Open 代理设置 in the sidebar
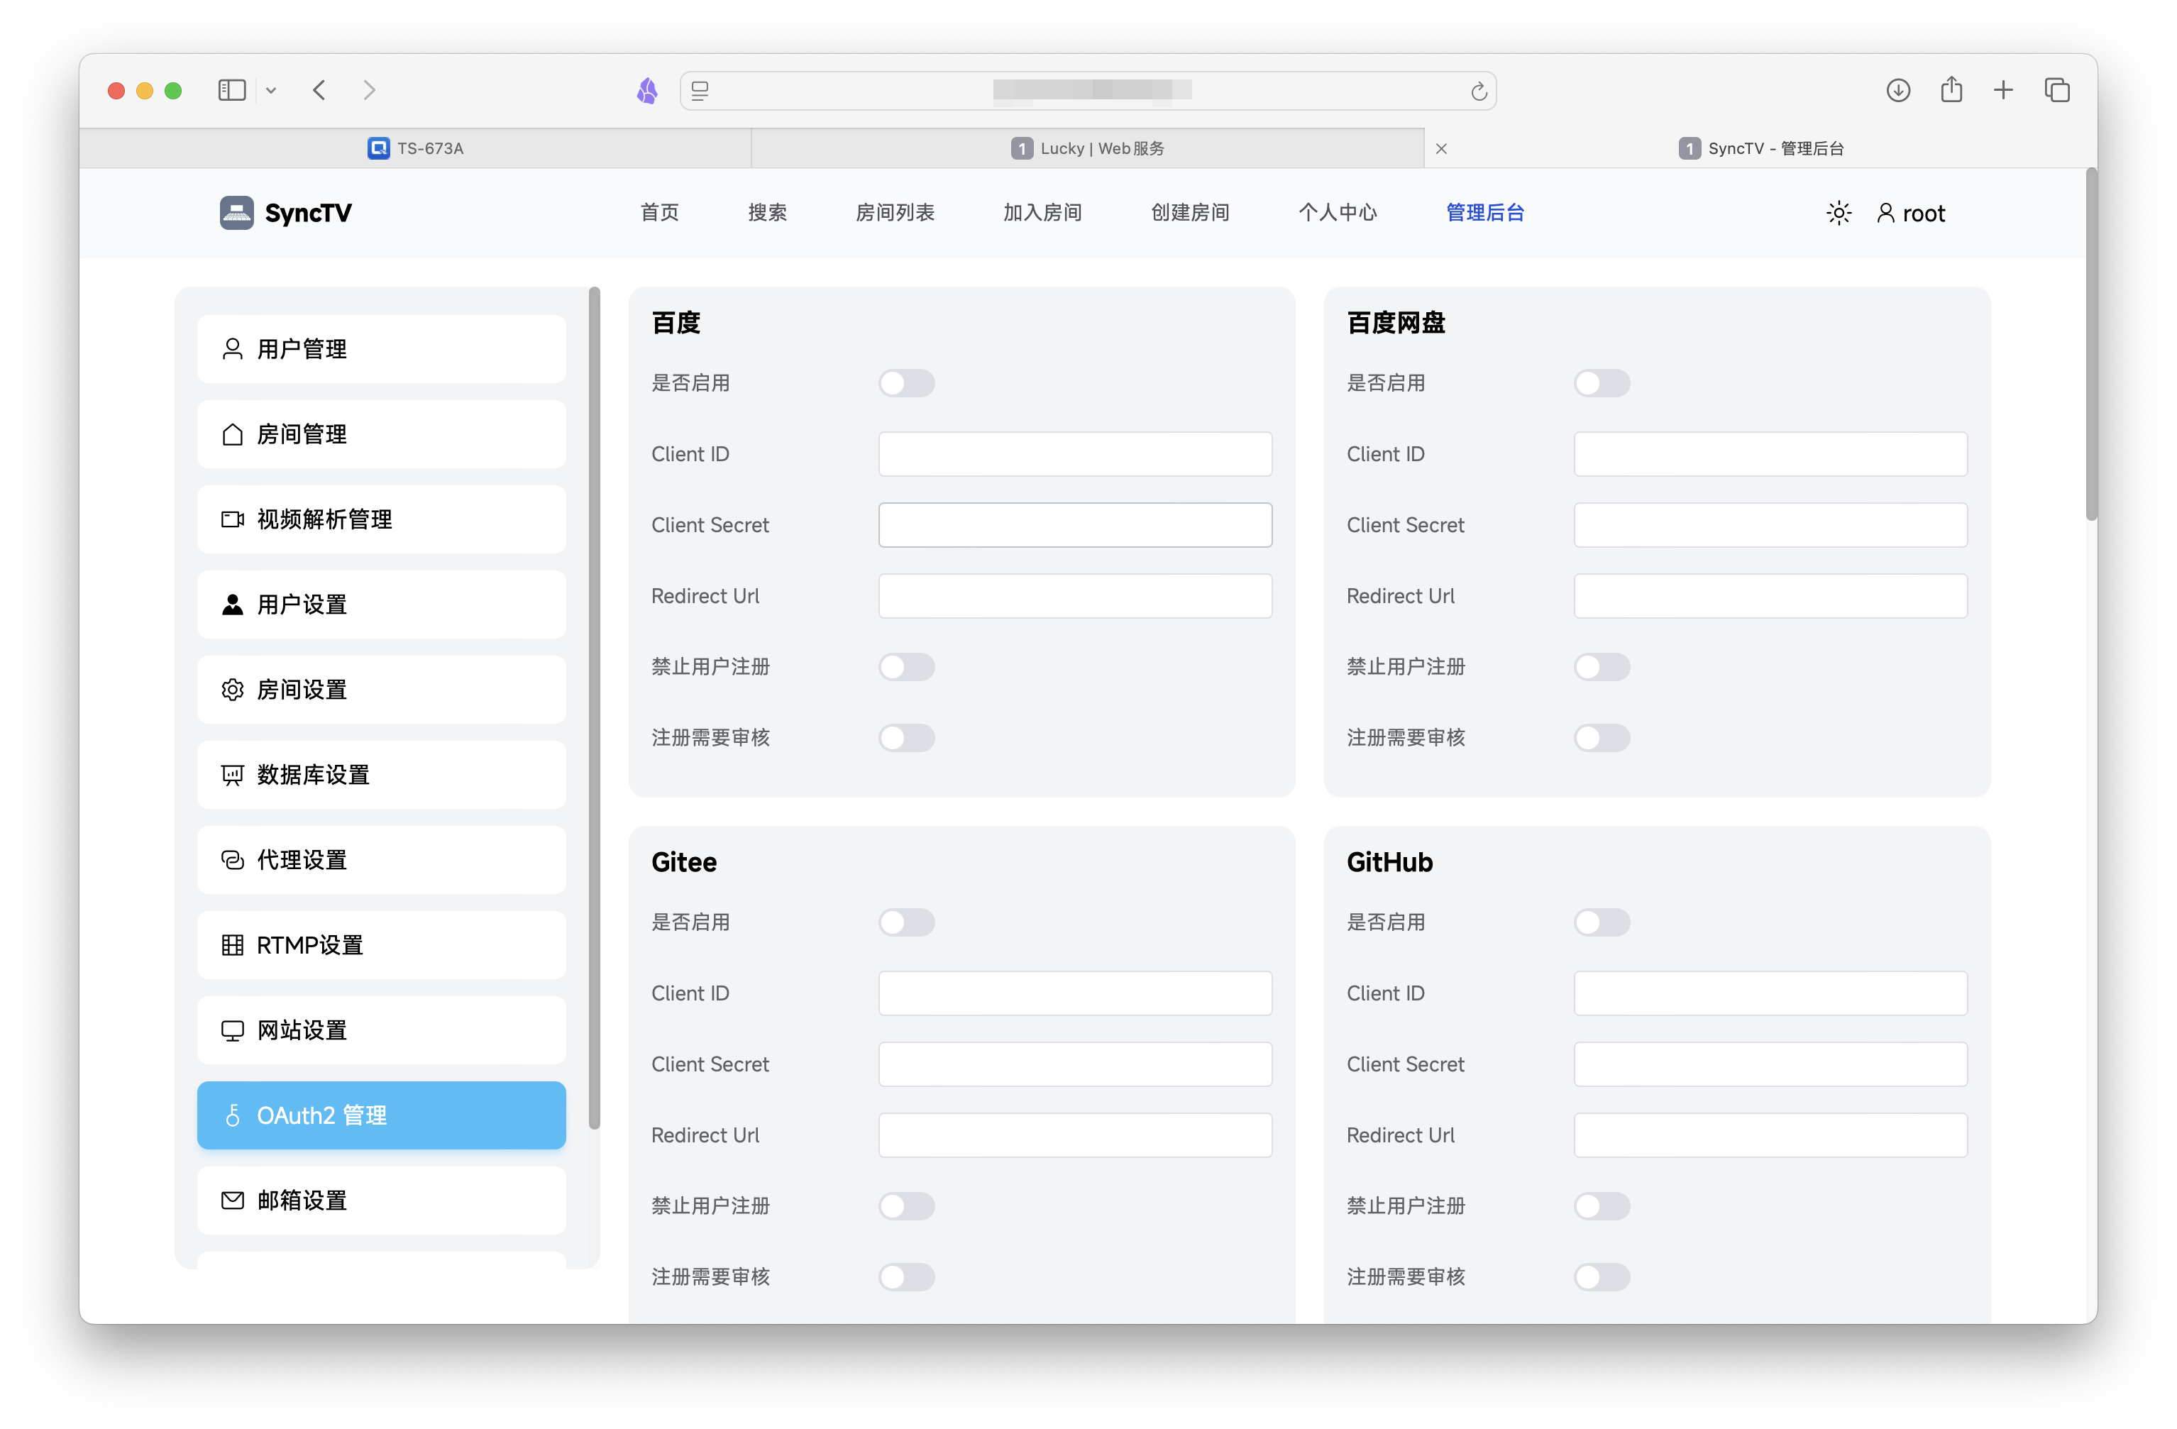 click(382, 859)
